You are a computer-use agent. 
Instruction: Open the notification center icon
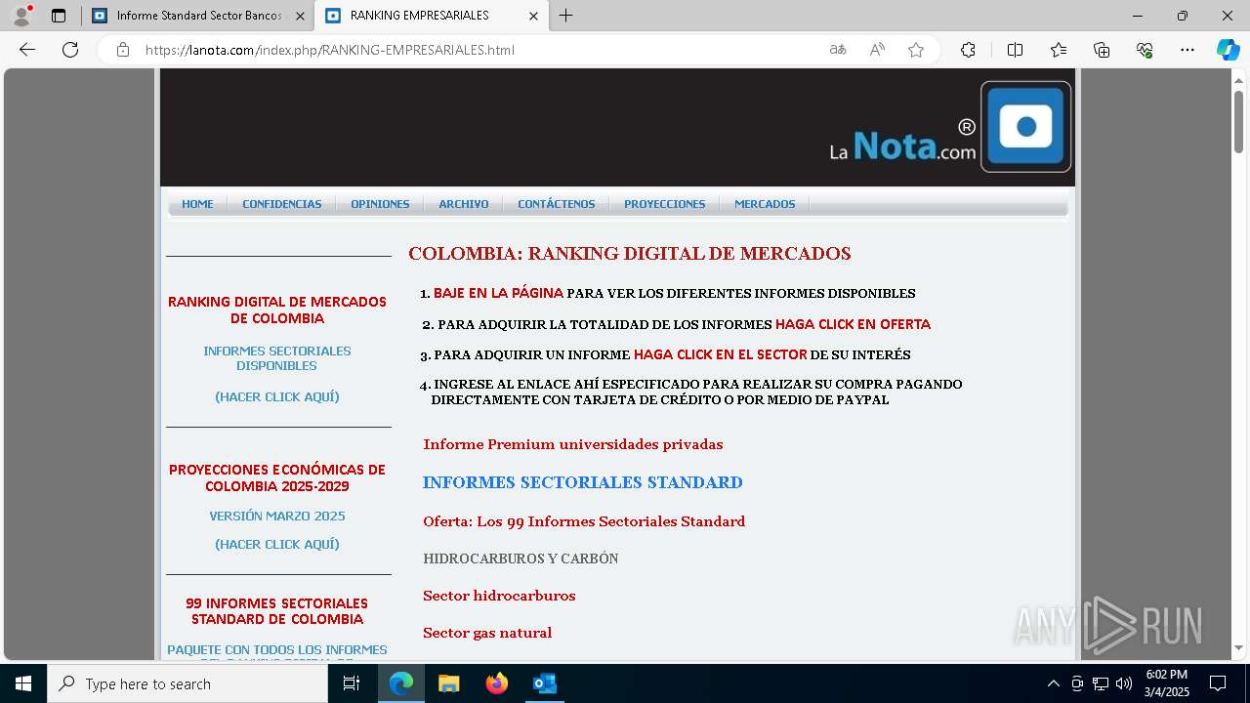click(x=1218, y=683)
